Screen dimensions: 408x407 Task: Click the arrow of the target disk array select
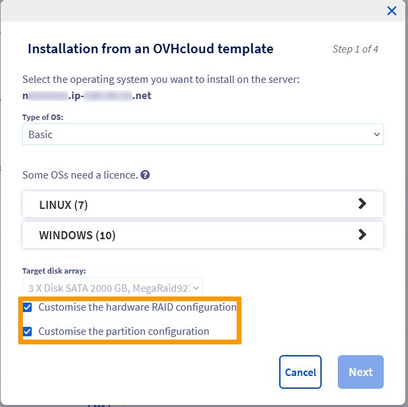196,288
